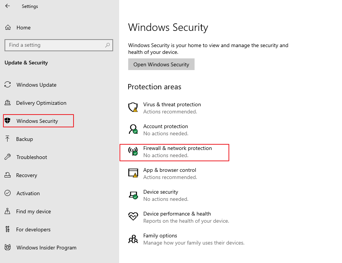
Task: Select Recovery in the sidebar
Action: pos(26,175)
